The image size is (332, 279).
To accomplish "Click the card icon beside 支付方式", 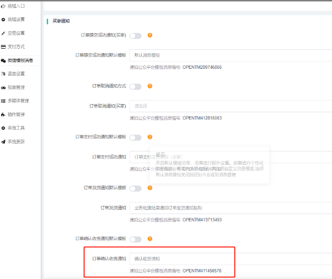I will [3, 47].
